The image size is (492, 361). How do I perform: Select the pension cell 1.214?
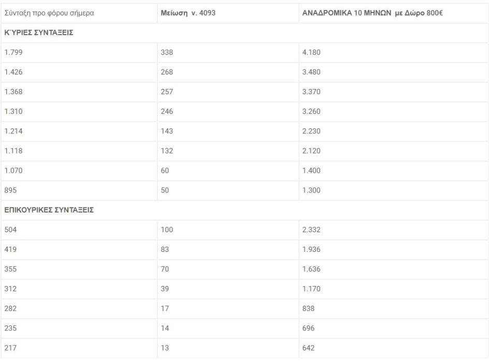point(79,131)
